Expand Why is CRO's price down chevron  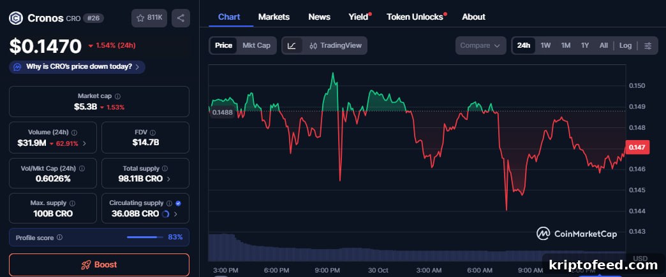pyautogui.click(x=137, y=67)
